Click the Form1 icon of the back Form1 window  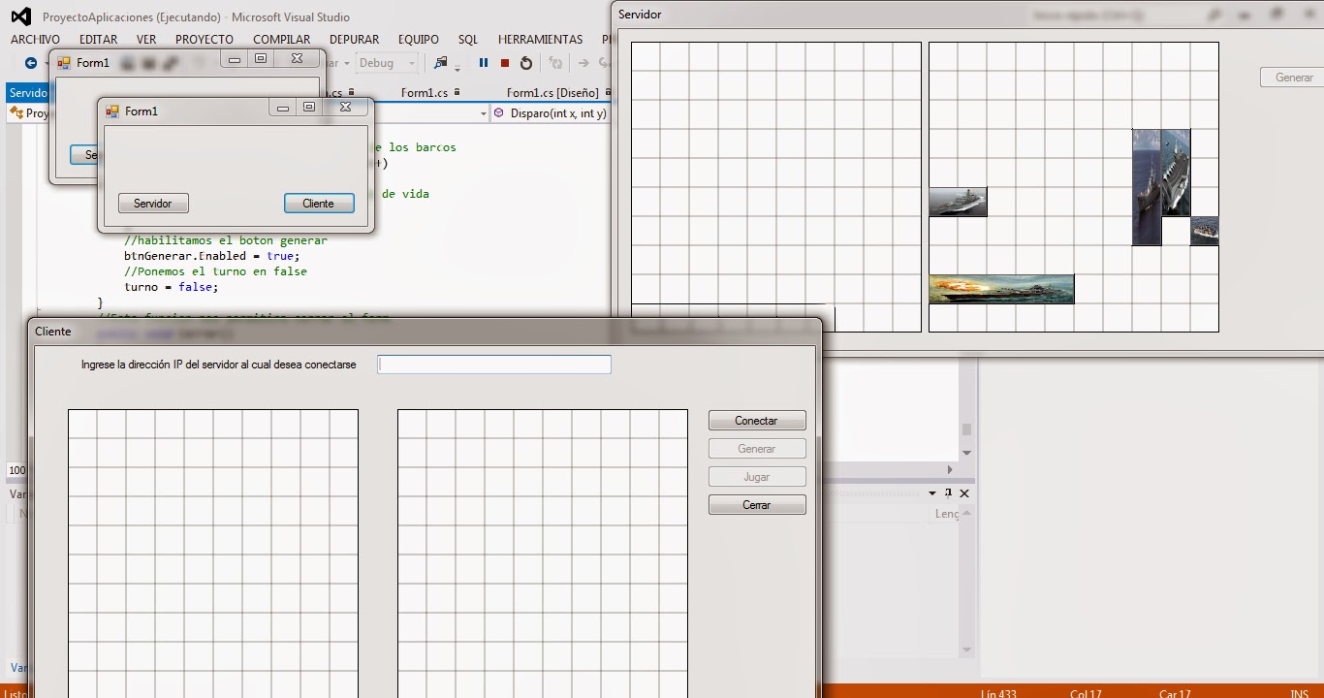(64, 63)
